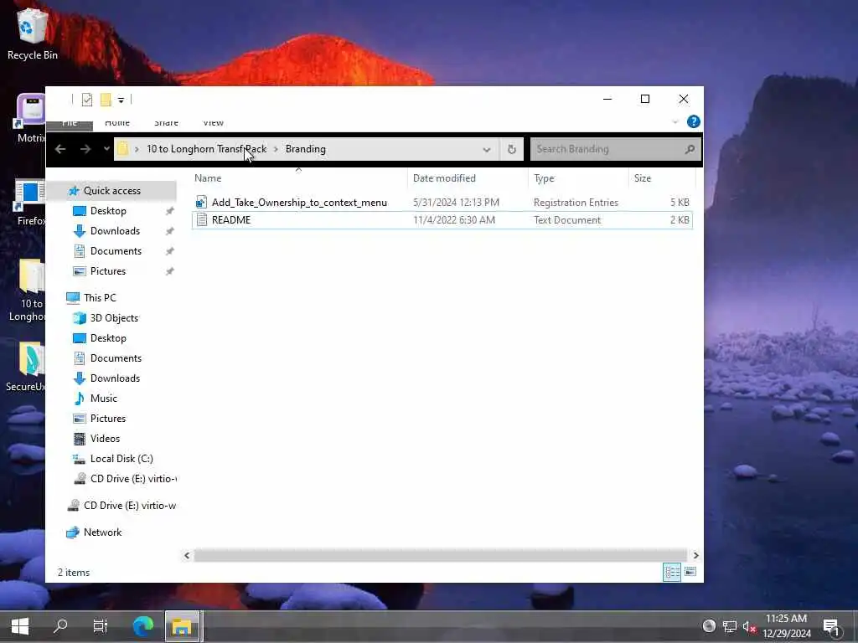
Task: Click the muted volume tray icon
Action: click(x=749, y=626)
